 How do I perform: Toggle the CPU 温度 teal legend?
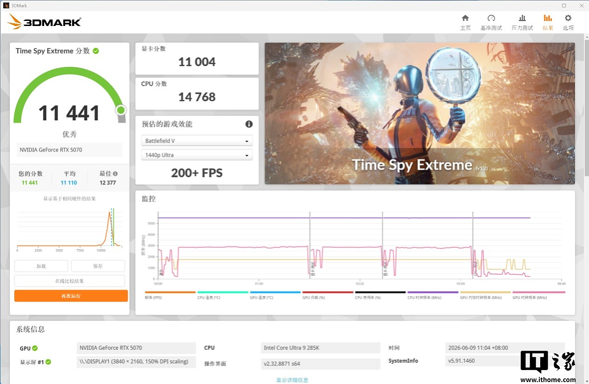[223, 295]
